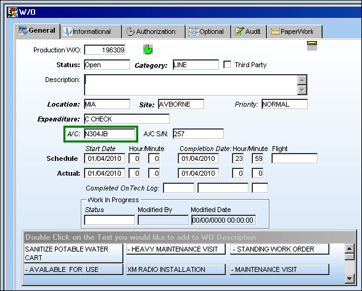Enable the Third Party checkbox
This screenshot has height=291, width=362.
point(227,64)
